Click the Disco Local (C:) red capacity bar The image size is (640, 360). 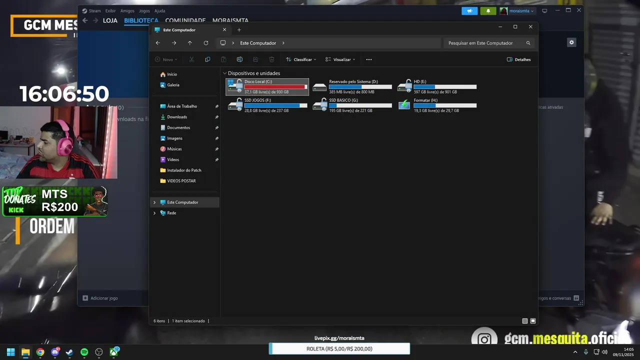pyautogui.click(x=275, y=87)
